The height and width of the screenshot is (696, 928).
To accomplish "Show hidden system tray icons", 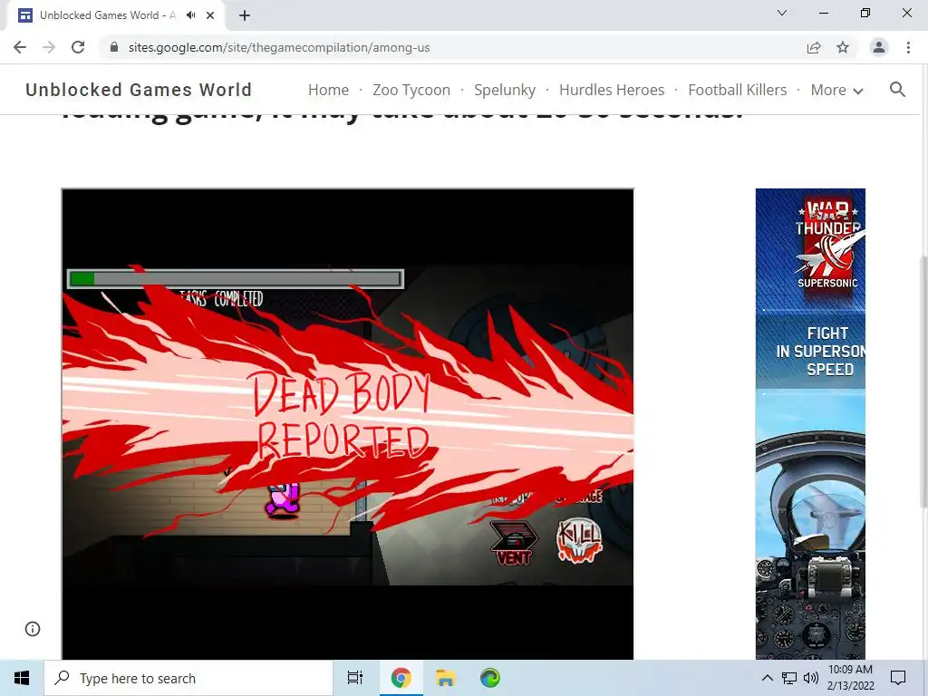I will 767,678.
